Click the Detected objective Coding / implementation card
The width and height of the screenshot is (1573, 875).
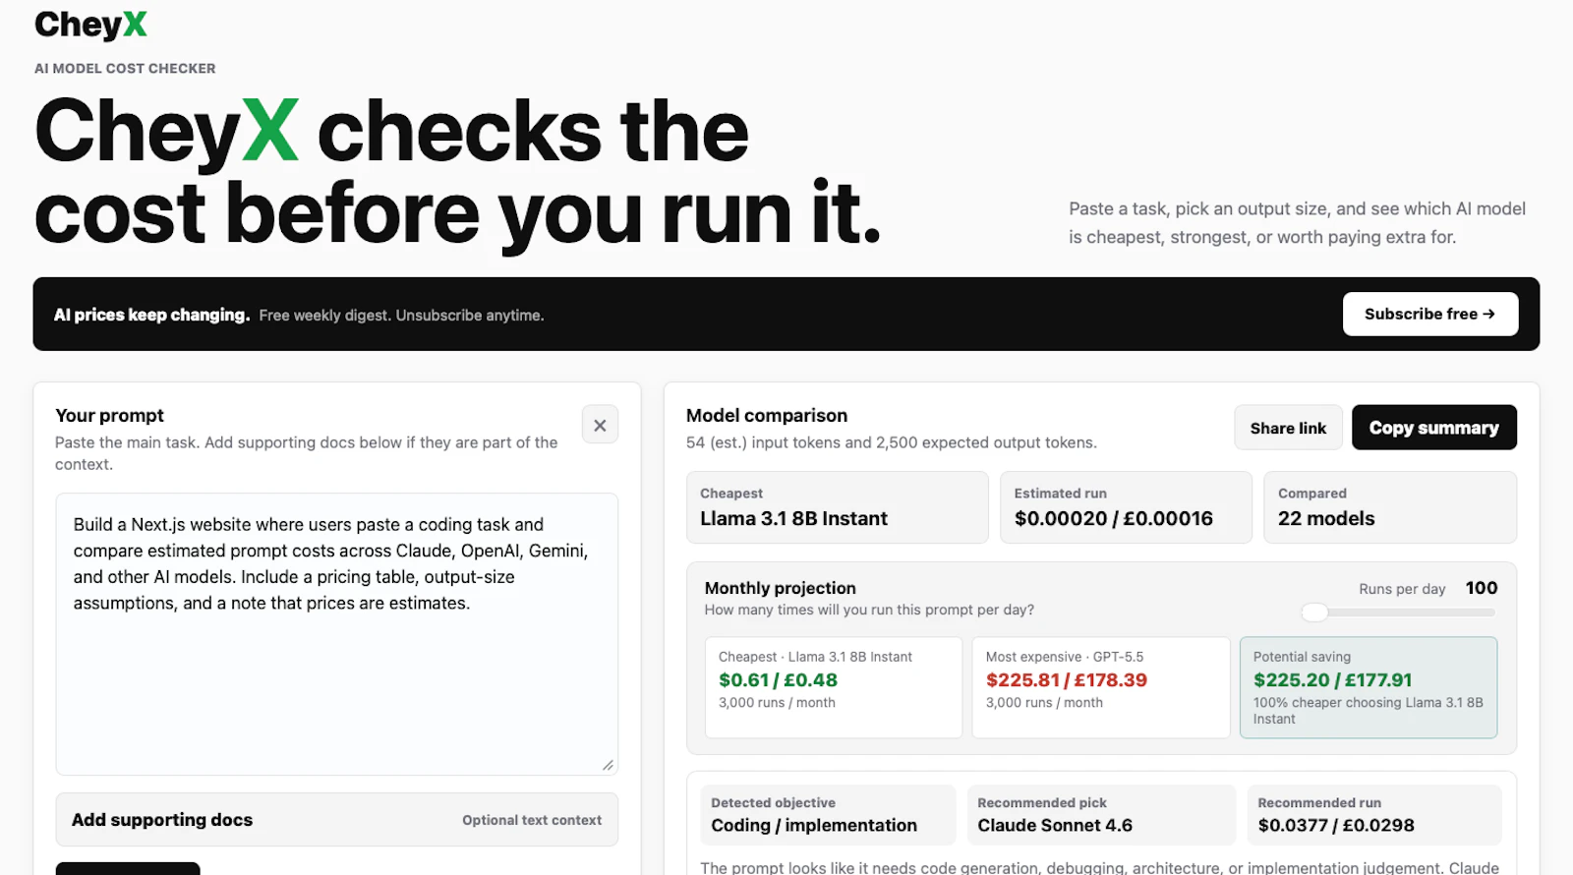(828, 815)
